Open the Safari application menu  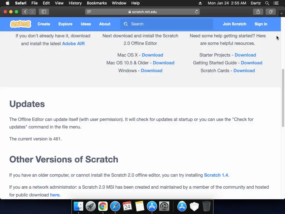[x=21, y=3]
